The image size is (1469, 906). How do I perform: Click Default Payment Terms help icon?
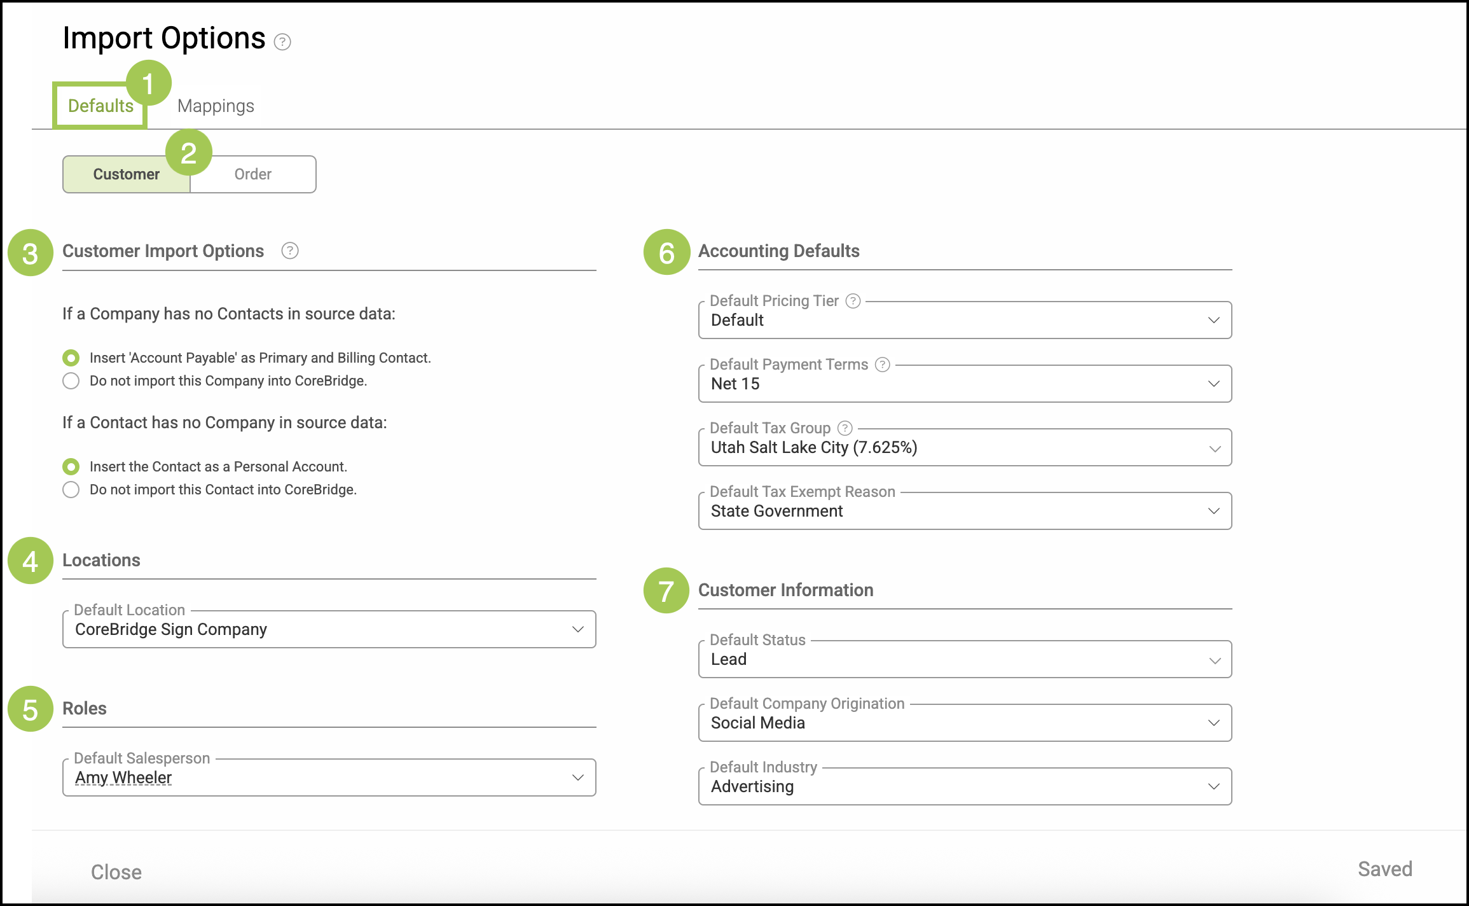click(883, 365)
